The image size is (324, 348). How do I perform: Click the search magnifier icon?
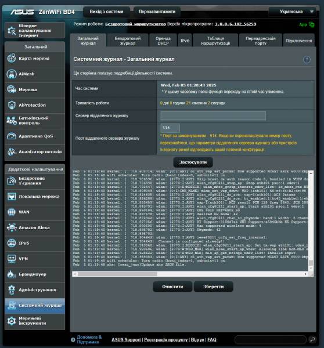(x=312, y=339)
